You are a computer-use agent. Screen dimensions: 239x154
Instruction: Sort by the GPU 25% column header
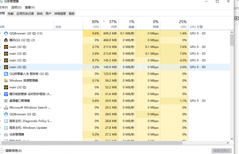[174, 25]
